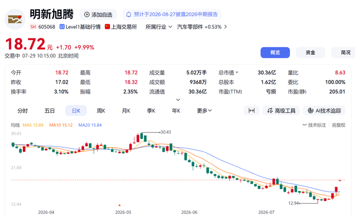This screenshot has height=216, width=355.
Task: Click MA20 15.84 indicator label
Action: 90,125
